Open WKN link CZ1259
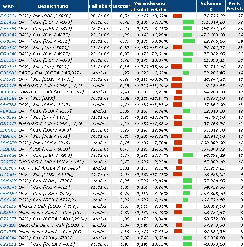 tap(8, 232)
